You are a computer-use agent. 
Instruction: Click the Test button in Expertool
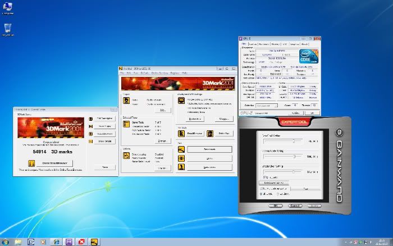pyautogui.click(x=305, y=189)
